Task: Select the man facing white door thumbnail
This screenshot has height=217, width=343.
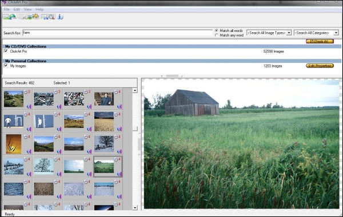Action: tap(14, 121)
